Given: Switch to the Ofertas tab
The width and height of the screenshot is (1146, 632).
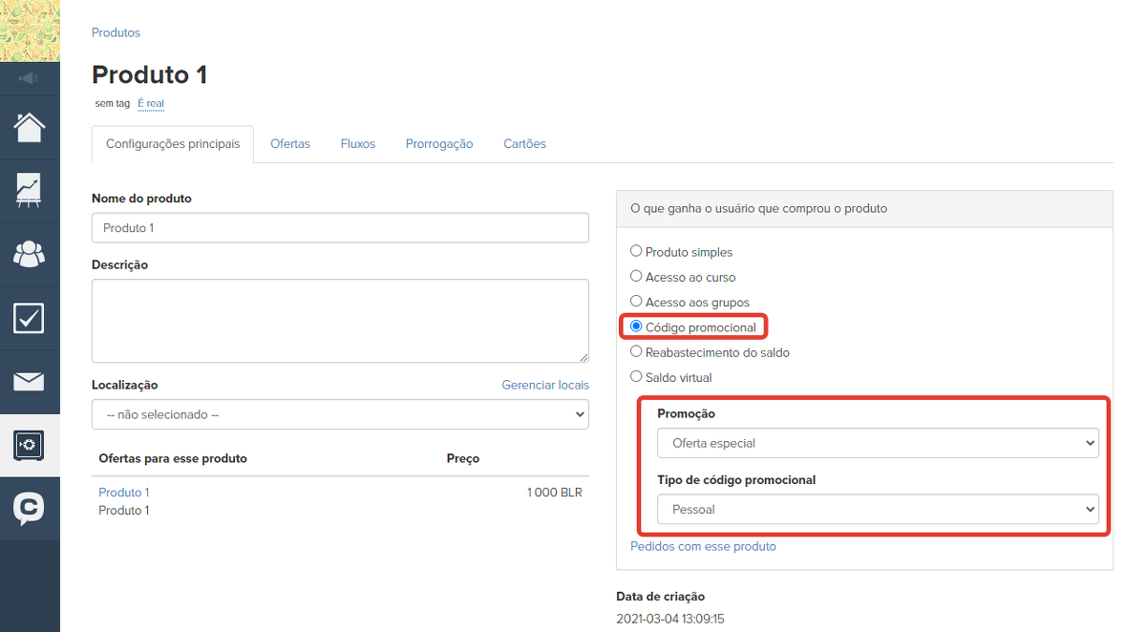Looking at the screenshot, I should [x=290, y=144].
